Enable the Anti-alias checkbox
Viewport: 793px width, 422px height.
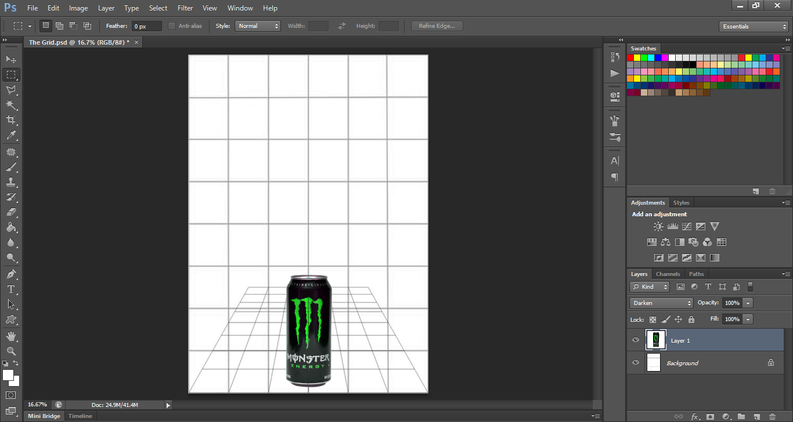[172, 26]
